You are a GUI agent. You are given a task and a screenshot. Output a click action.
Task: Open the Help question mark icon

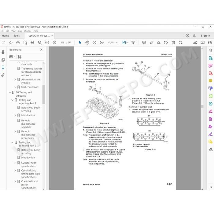[x=187, y=36]
